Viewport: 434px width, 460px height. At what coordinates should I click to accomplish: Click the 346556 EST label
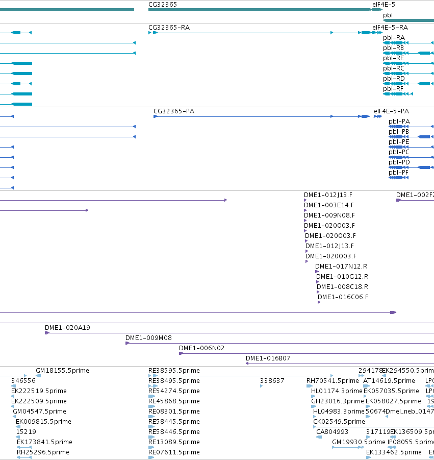point(23,381)
